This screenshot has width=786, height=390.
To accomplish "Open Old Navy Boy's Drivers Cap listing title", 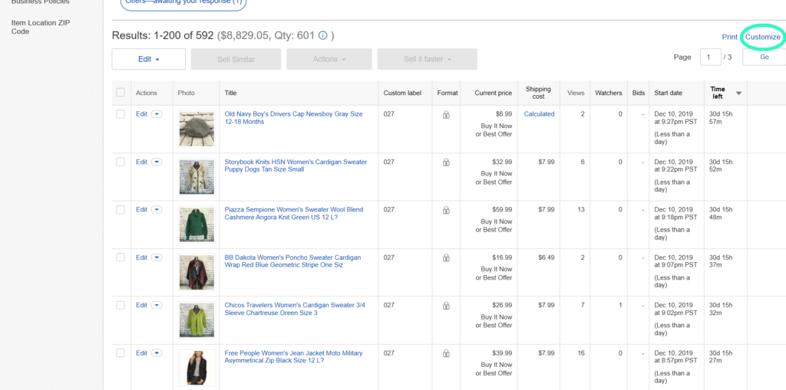I will 293,118.
